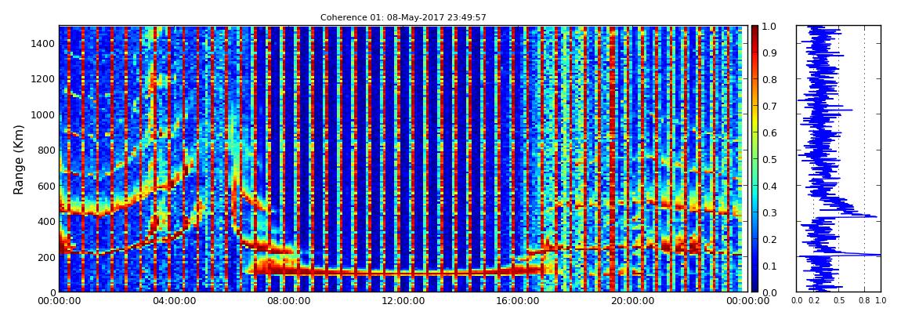Viewport: 901px width, 319px height.
Task: Click the highest peak in the blue profile line
Action: (x=878, y=255)
